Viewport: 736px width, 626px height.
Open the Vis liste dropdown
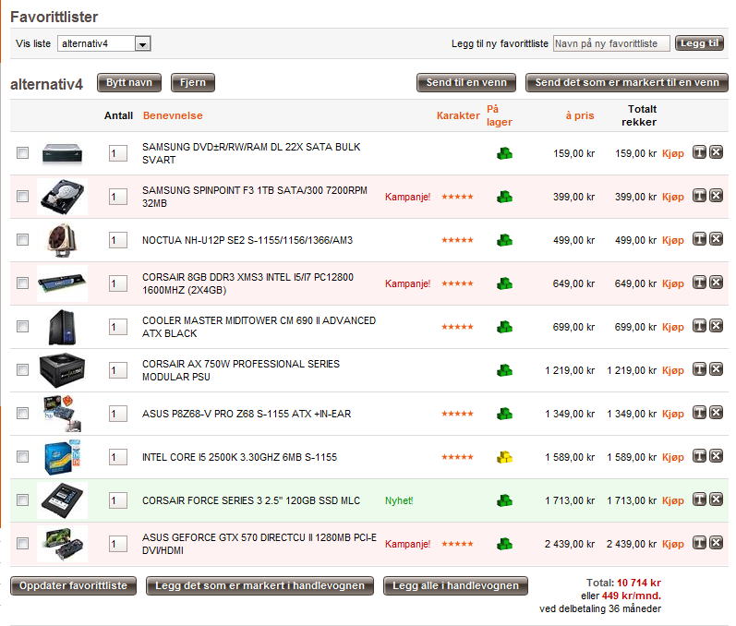point(103,43)
